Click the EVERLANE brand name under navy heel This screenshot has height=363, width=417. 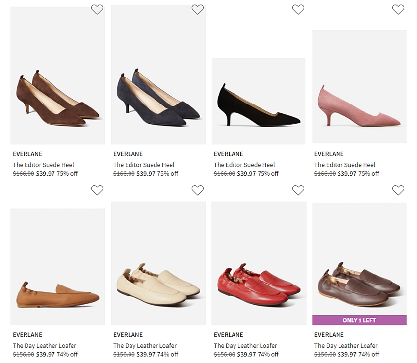[128, 154]
